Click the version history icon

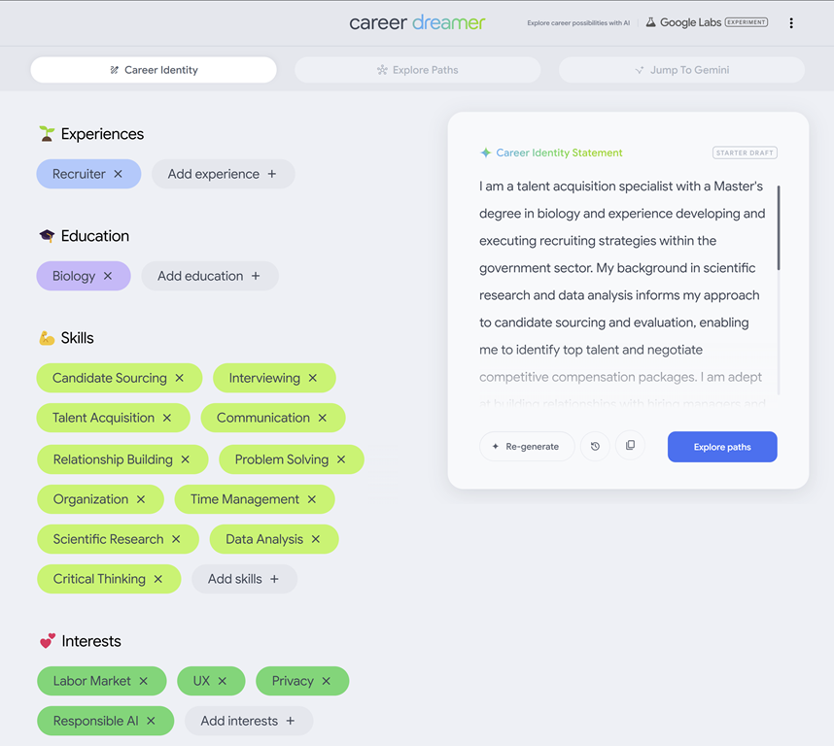tap(595, 446)
